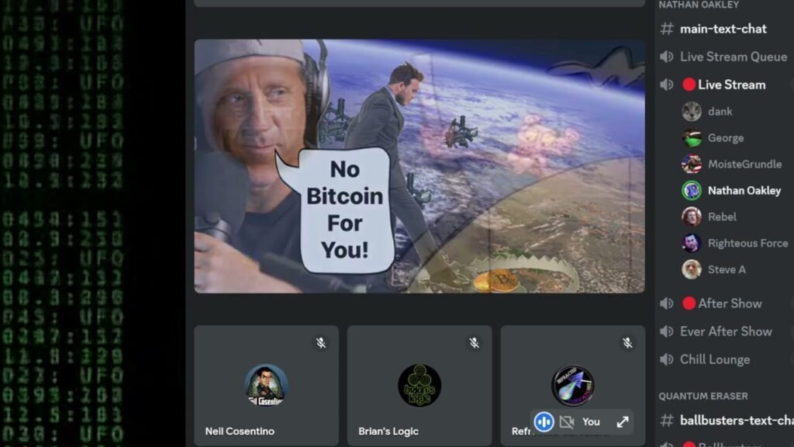Click speaker icon next to Live Stream Queue

pos(666,57)
